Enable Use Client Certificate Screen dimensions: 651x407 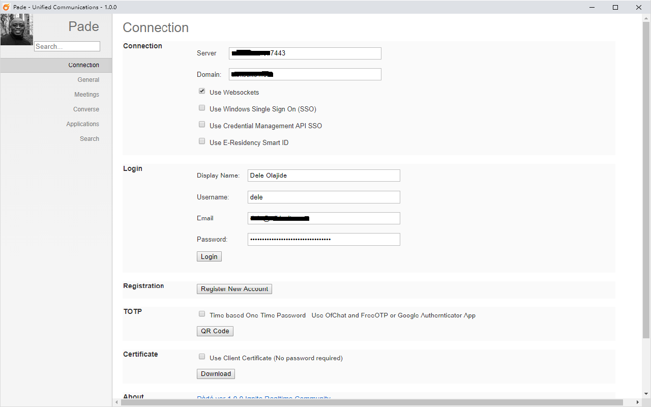pyautogui.click(x=202, y=357)
